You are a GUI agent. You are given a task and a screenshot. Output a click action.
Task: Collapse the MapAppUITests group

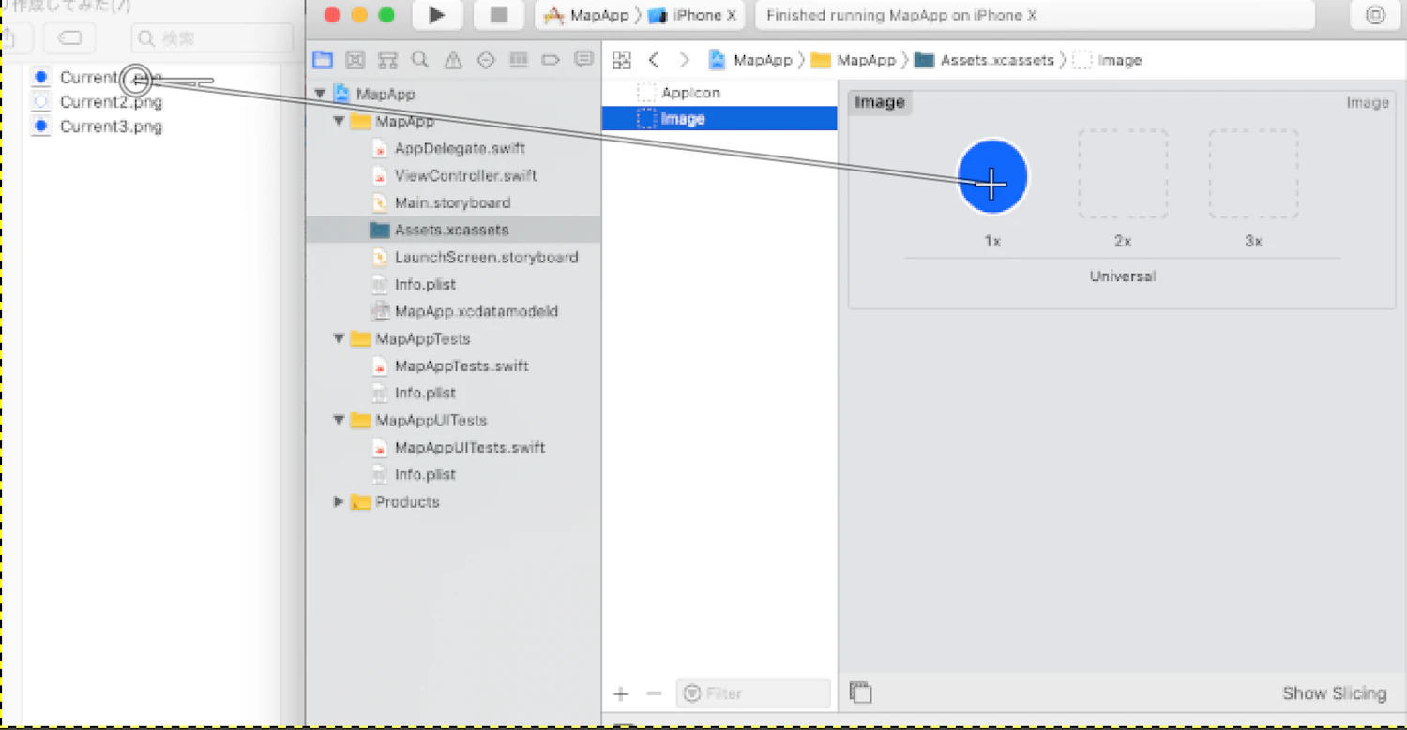click(339, 420)
